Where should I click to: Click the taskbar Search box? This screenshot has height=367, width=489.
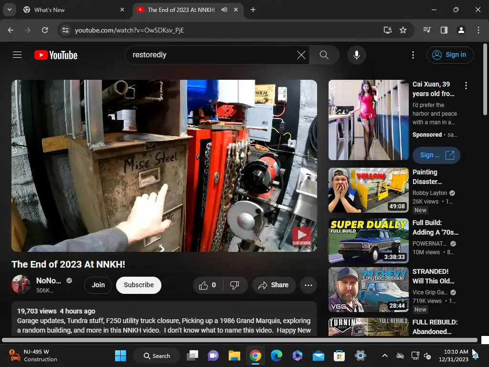[x=157, y=356]
